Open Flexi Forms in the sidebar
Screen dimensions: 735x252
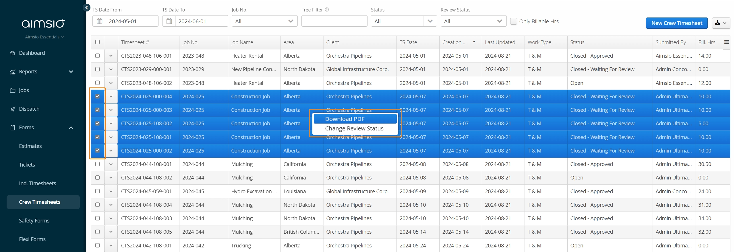coord(32,239)
